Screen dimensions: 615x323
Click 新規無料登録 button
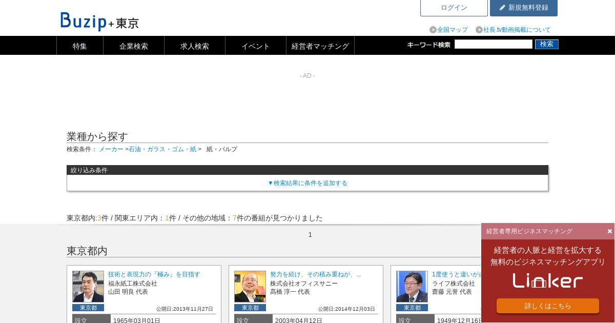point(524,8)
